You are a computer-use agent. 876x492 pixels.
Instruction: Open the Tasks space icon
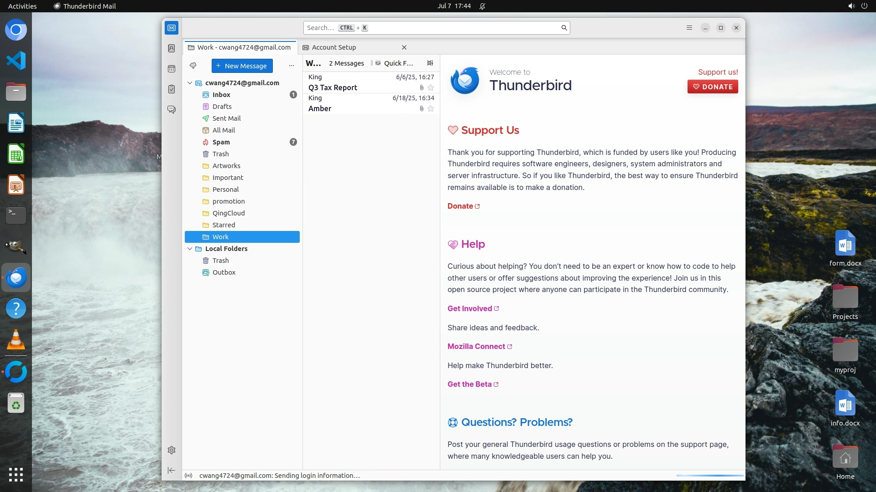[172, 89]
